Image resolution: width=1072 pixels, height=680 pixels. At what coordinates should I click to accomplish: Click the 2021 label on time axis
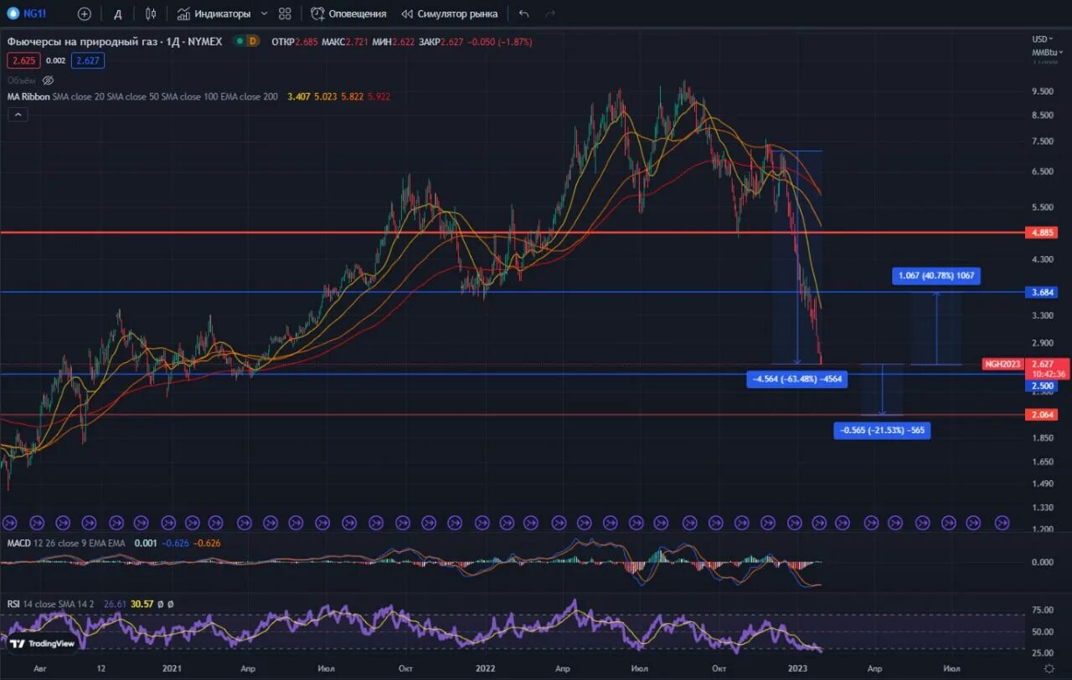172,668
